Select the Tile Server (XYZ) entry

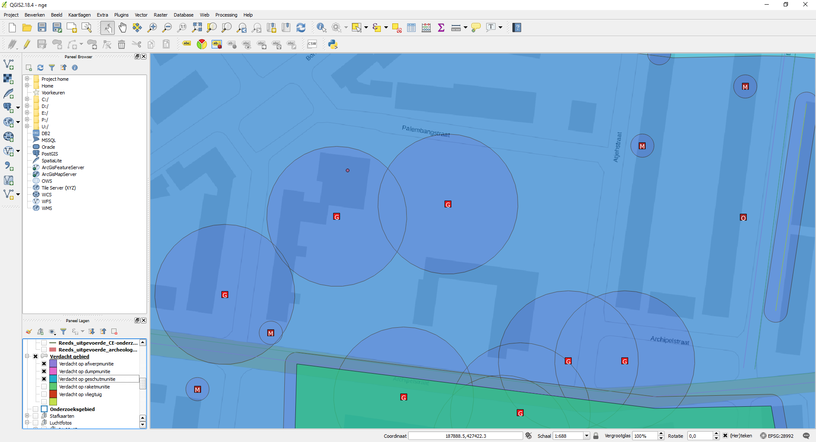point(59,188)
